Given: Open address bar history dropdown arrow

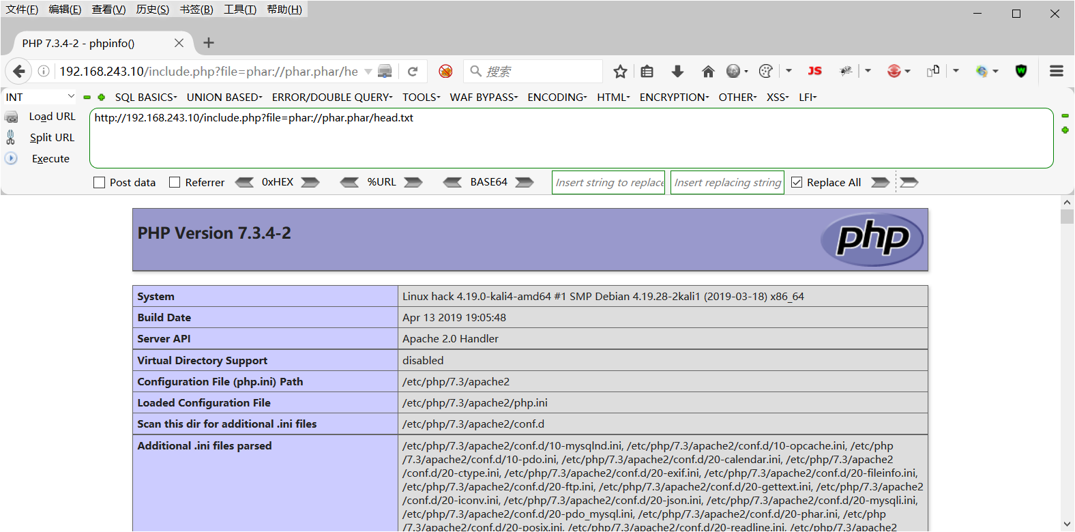Looking at the screenshot, I should coord(368,71).
